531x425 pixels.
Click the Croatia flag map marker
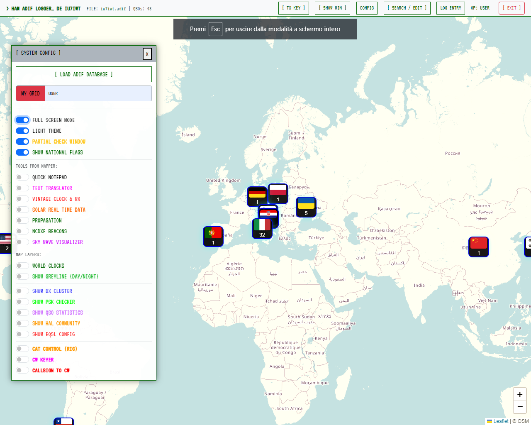click(268, 212)
